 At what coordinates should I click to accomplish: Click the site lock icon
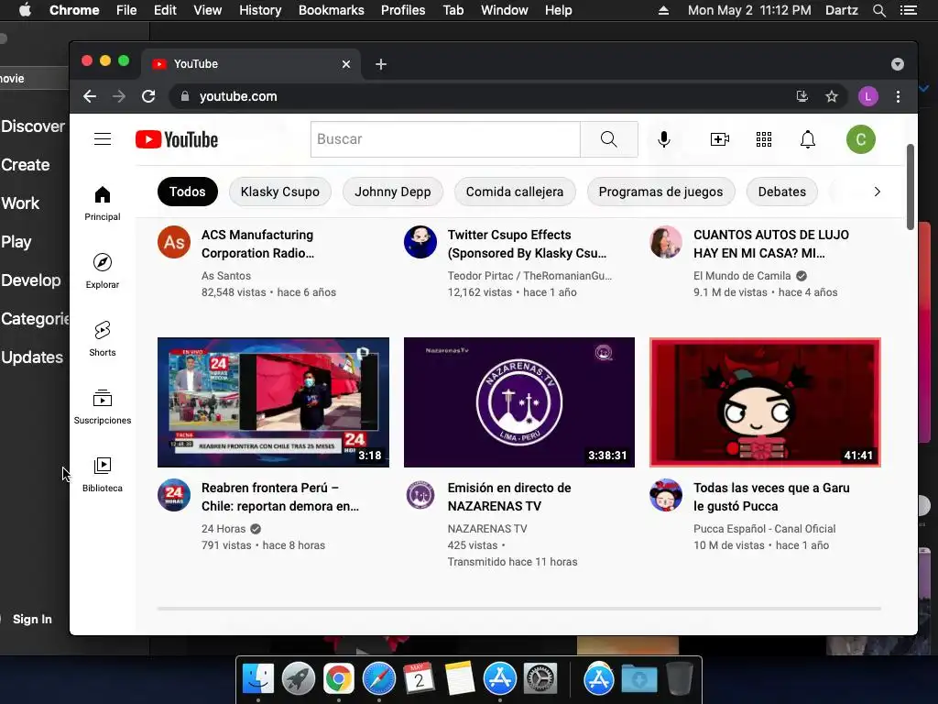click(x=185, y=96)
